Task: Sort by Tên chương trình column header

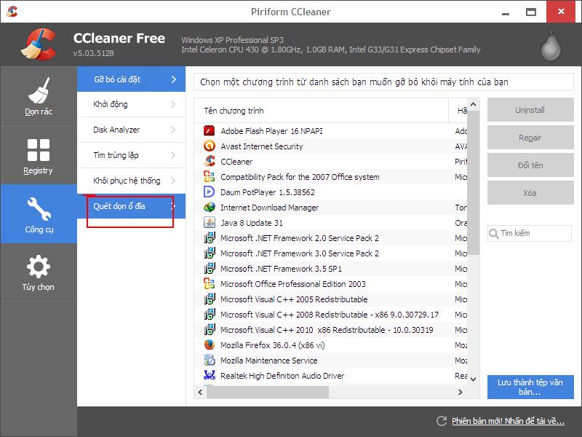Action: pyautogui.click(x=322, y=111)
